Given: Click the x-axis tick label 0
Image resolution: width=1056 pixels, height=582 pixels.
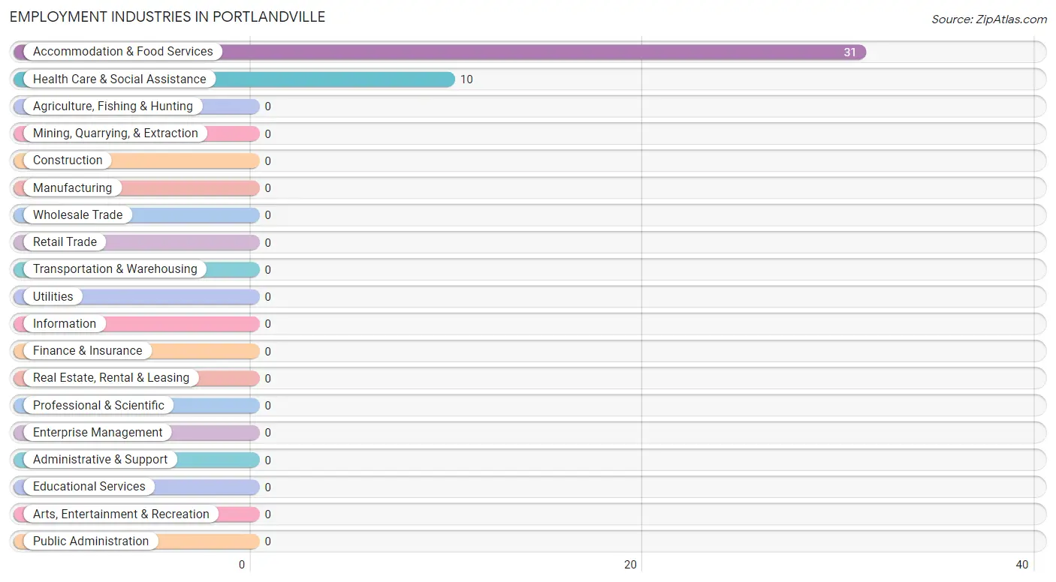Looking at the screenshot, I should (242, 565).
